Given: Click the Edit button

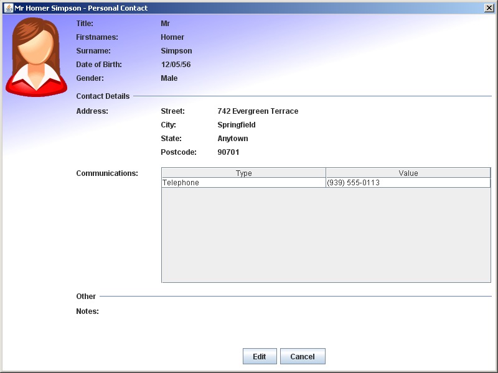Looking at the screenshot, I should [260, 356].
